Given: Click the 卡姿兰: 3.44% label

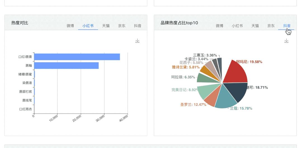Looking at the screenshot, I should coord(197,59).
